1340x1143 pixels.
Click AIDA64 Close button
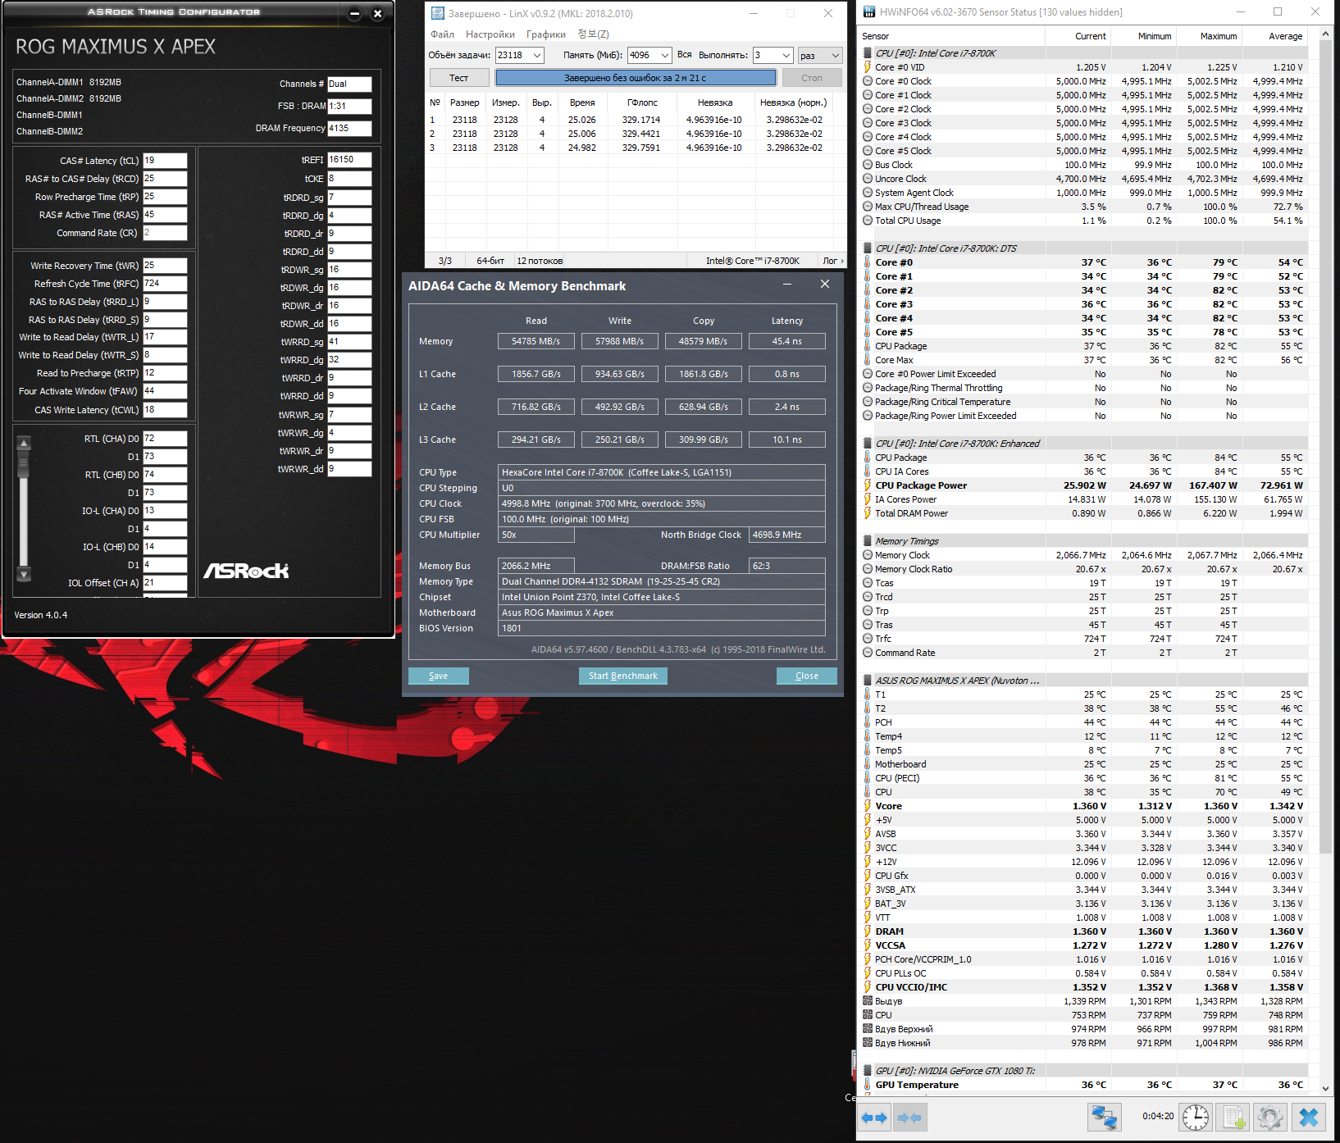pyautogui.click(x=807, y=676)
